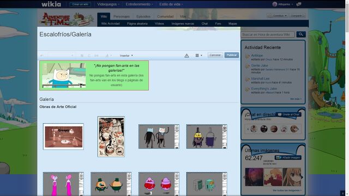Click the Únete al Chat button

click(288, 114)
